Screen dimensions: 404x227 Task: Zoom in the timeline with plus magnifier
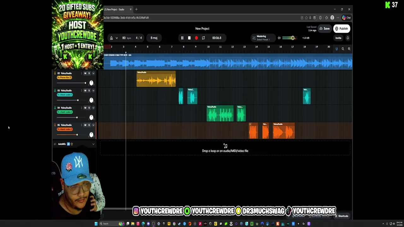click(x=349, y=49)
